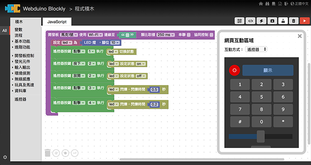Open the on state dropdown

point(141,64)
